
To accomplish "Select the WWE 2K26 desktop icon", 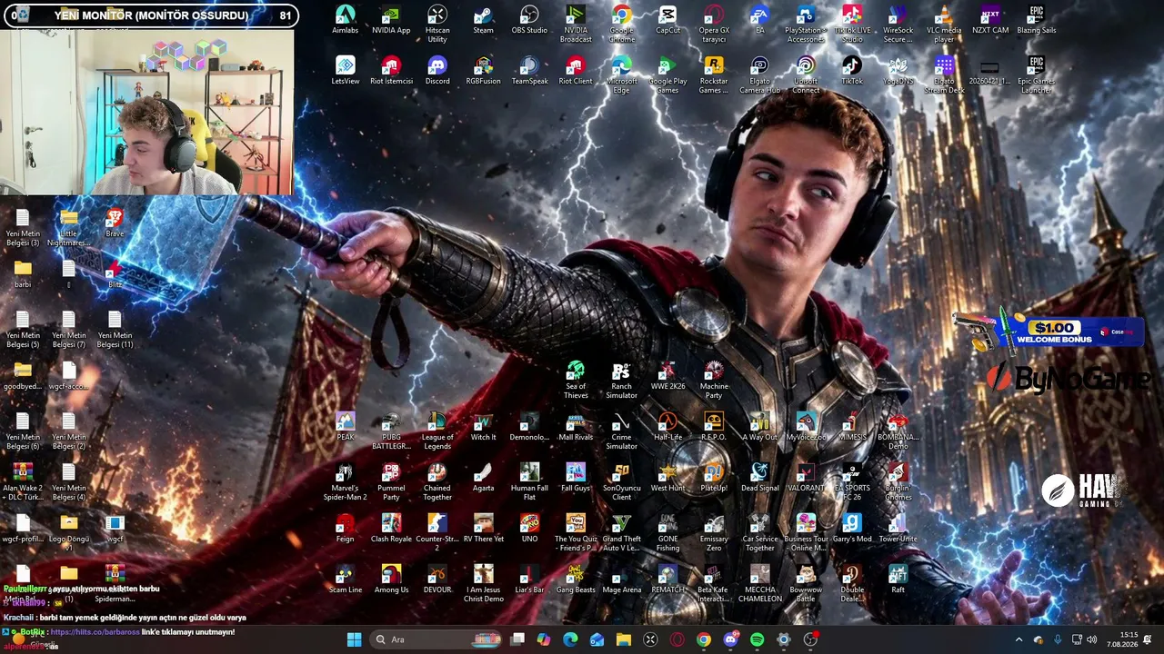I will 667,376.
